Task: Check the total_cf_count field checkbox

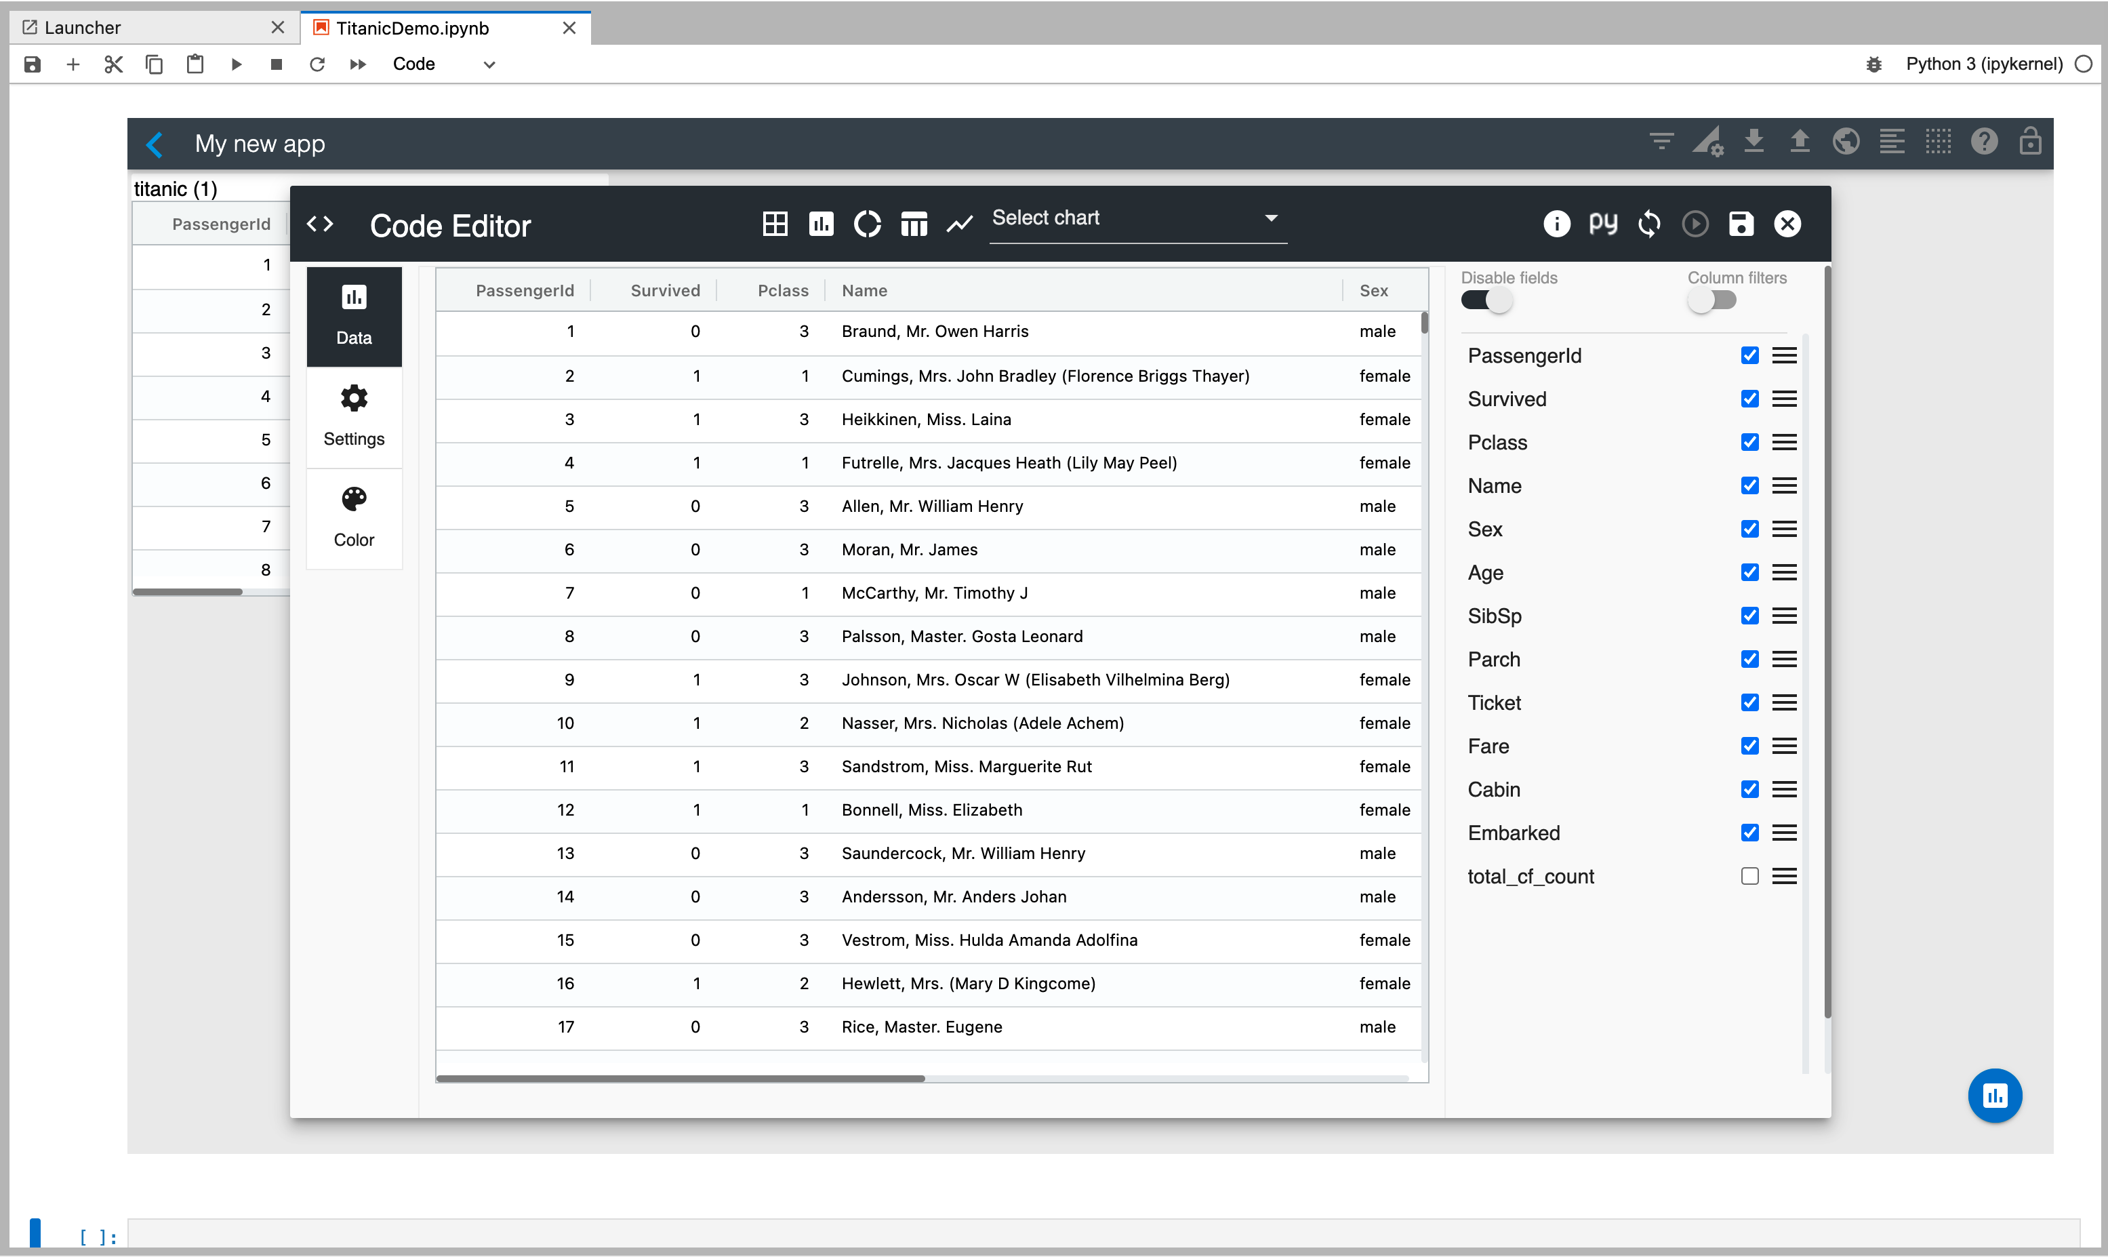Action: coord(1749,876)
